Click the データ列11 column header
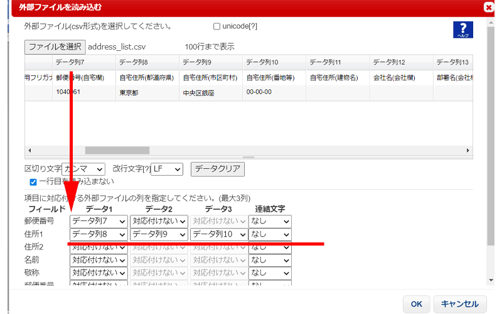Viewport: 502px width, 314px height. tap(338, 62)
